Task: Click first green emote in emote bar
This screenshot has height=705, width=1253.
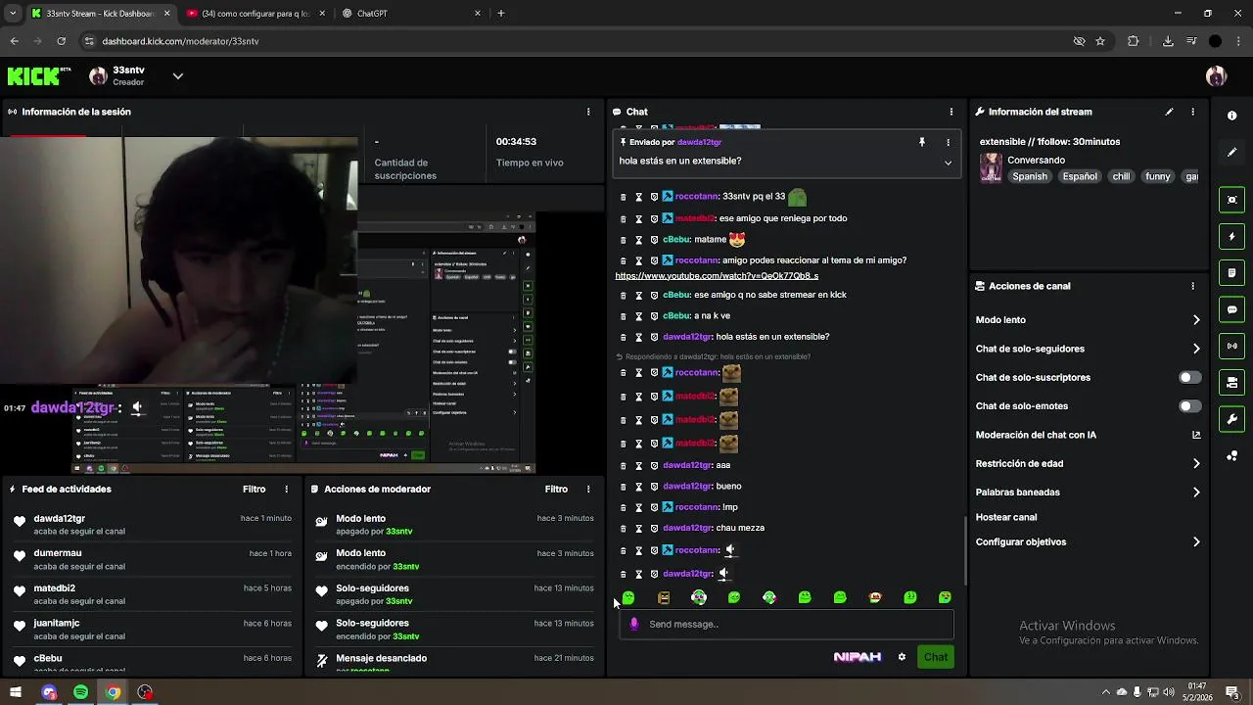Action: coord(628,597)
